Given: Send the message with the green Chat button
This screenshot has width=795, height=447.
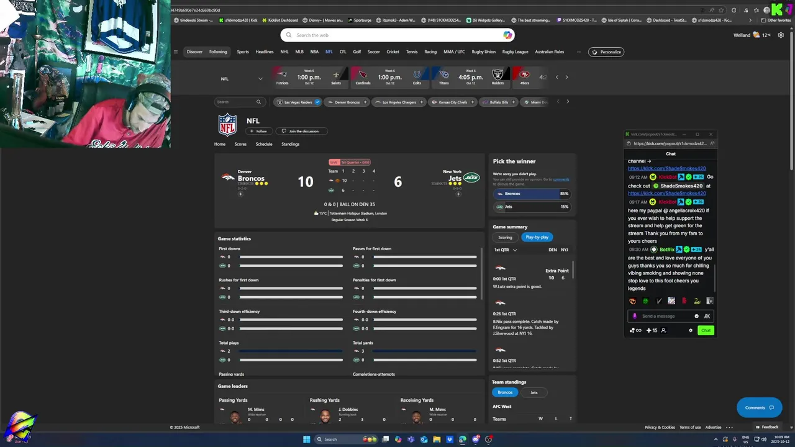Looking at the screenshot, I should tap(706, 330).
